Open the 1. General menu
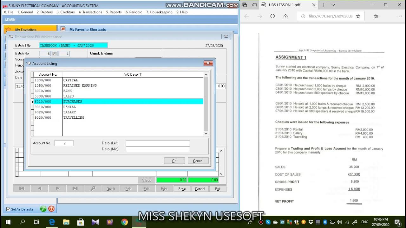This screenshot has height=228, width=406. [25, 12]
